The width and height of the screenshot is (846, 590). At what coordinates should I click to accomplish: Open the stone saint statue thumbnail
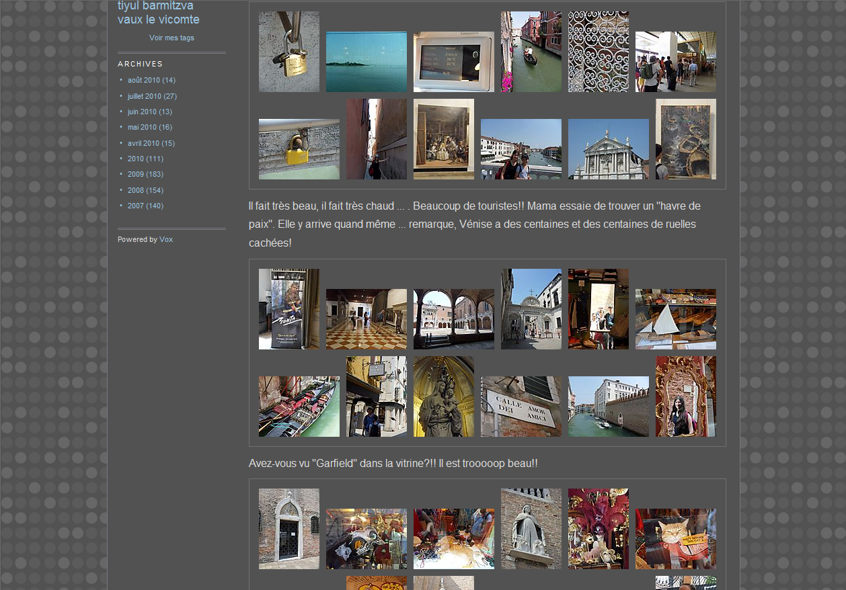[531, 529]
